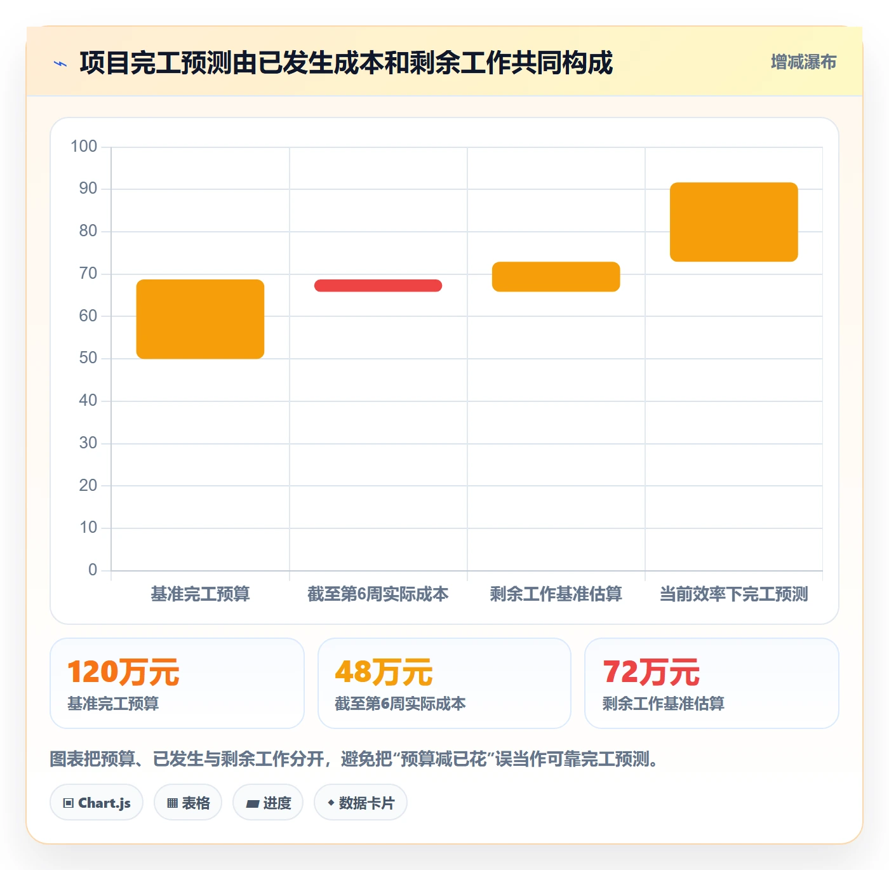Viewport: 889px width, 870px height.
Task: Click the orange 当前效率下完工预测 bar
Action: point(733,222)
